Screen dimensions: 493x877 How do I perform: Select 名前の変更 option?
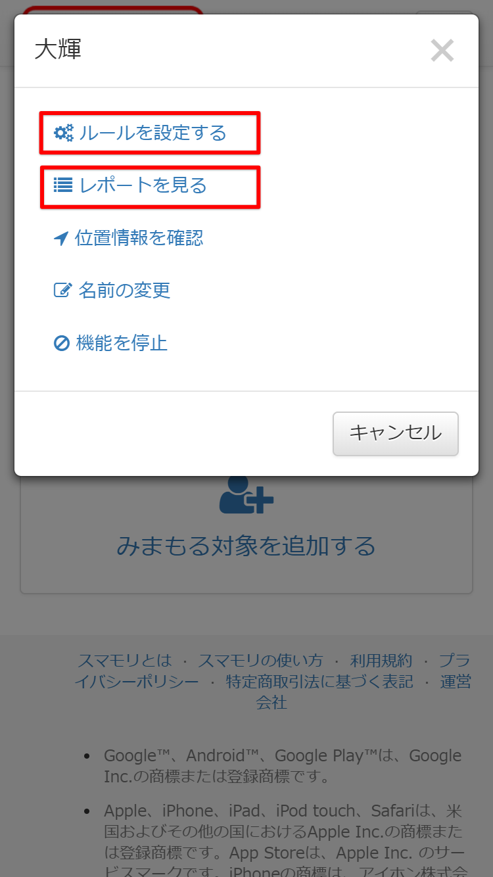click(112, 291)
